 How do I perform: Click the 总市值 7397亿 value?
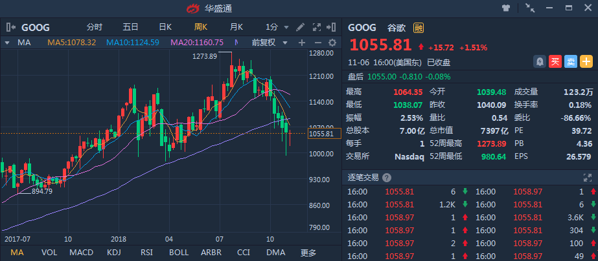[494, 130]
